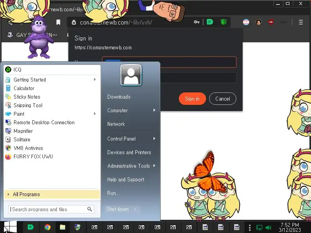The image size is (311, 233).
Task: Open the Run dialog
Action: point(114,193)
